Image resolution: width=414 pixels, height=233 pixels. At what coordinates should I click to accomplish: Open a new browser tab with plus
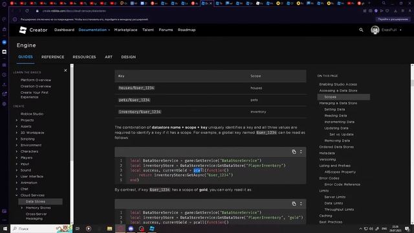369,3
